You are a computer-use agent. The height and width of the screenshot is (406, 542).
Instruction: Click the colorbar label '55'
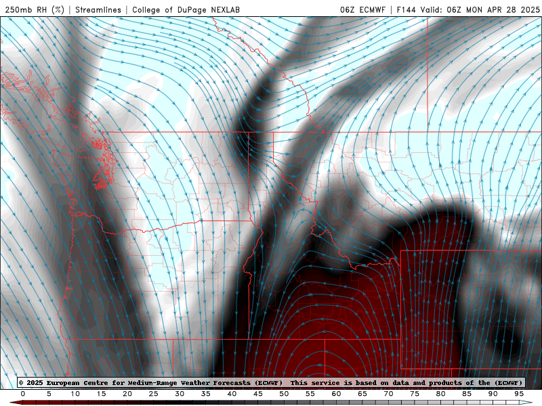310,394
